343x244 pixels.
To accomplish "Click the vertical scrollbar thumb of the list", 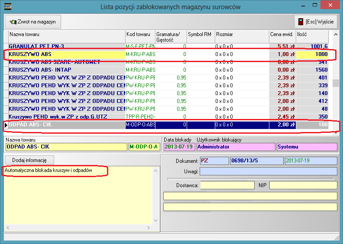I will pos(336,83).
